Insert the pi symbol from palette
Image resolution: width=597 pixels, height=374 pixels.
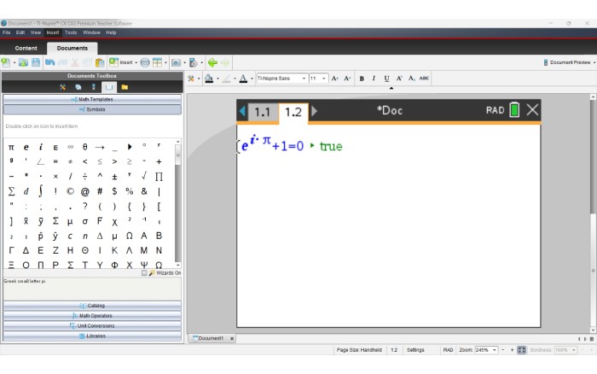click(x=12, y=147)
